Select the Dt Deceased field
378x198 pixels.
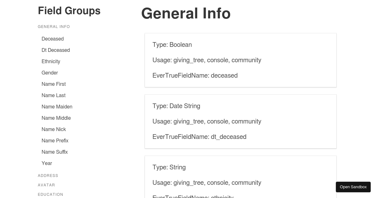pyautogui.click(x=56, y=50)
